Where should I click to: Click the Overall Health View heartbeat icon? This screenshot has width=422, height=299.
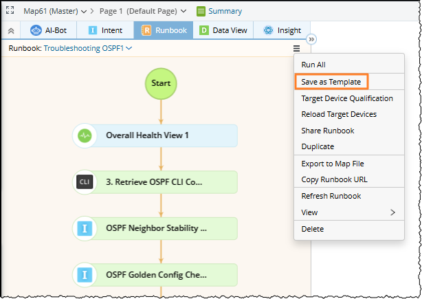pyautogui.click(x=85, y=135)
